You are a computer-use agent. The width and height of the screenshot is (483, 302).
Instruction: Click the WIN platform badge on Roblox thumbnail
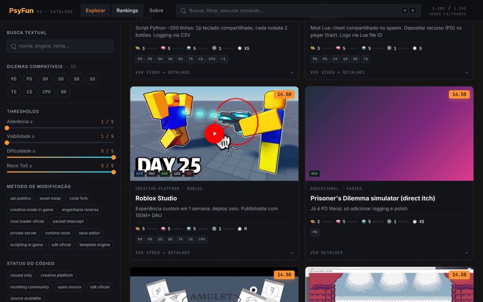(139, 174)
